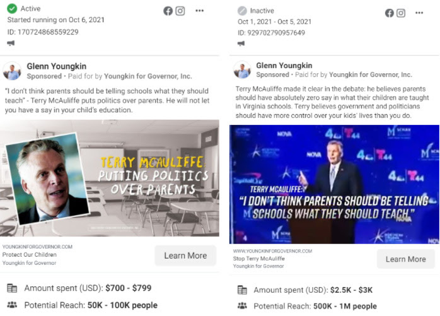This screenshot has width=440, height=316.
Task: Click the YOUNGKINFORGOVERNOR.COM link under the left ad
Action: pyautogui.click(x=37, y=247)
